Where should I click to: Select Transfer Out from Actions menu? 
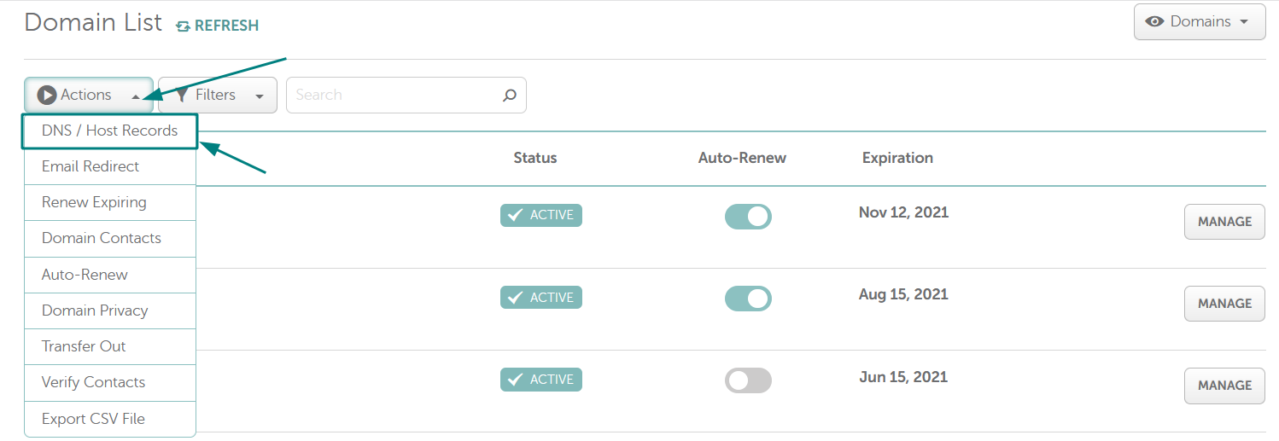pos(110,346)
